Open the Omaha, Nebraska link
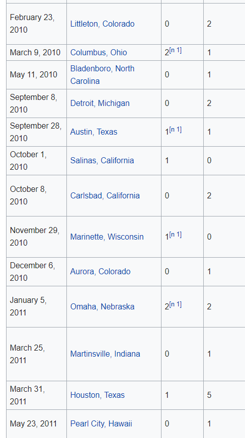This screenshot has width=245, height=438. click(x=102, y=307)
